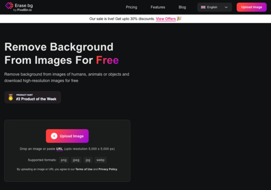
Task: Open the English language selector
Action: coord(214,7)
